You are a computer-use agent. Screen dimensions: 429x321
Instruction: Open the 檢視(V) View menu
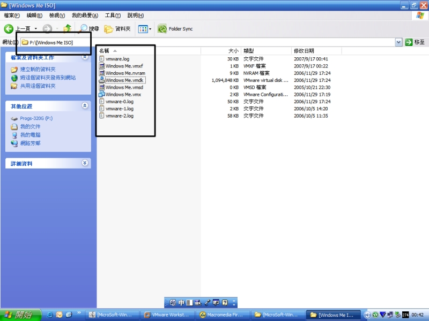[57, 16]
